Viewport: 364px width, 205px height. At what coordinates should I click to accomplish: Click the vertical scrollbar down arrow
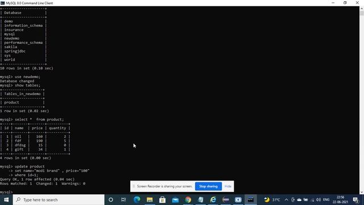tap(362, 192)
